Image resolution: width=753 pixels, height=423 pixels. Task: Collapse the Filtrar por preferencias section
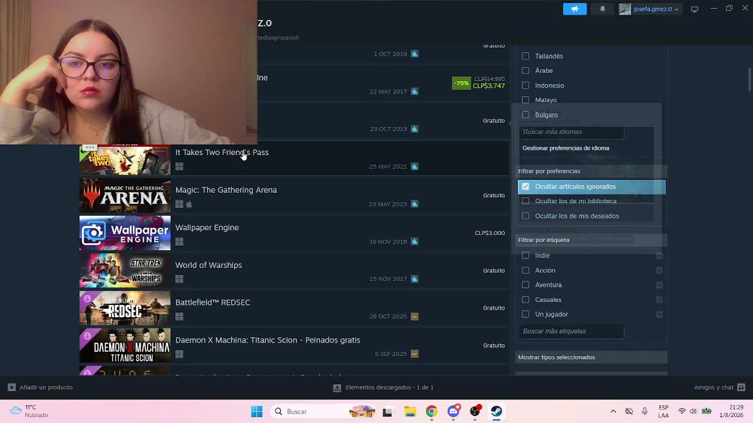tap(591, 171)
